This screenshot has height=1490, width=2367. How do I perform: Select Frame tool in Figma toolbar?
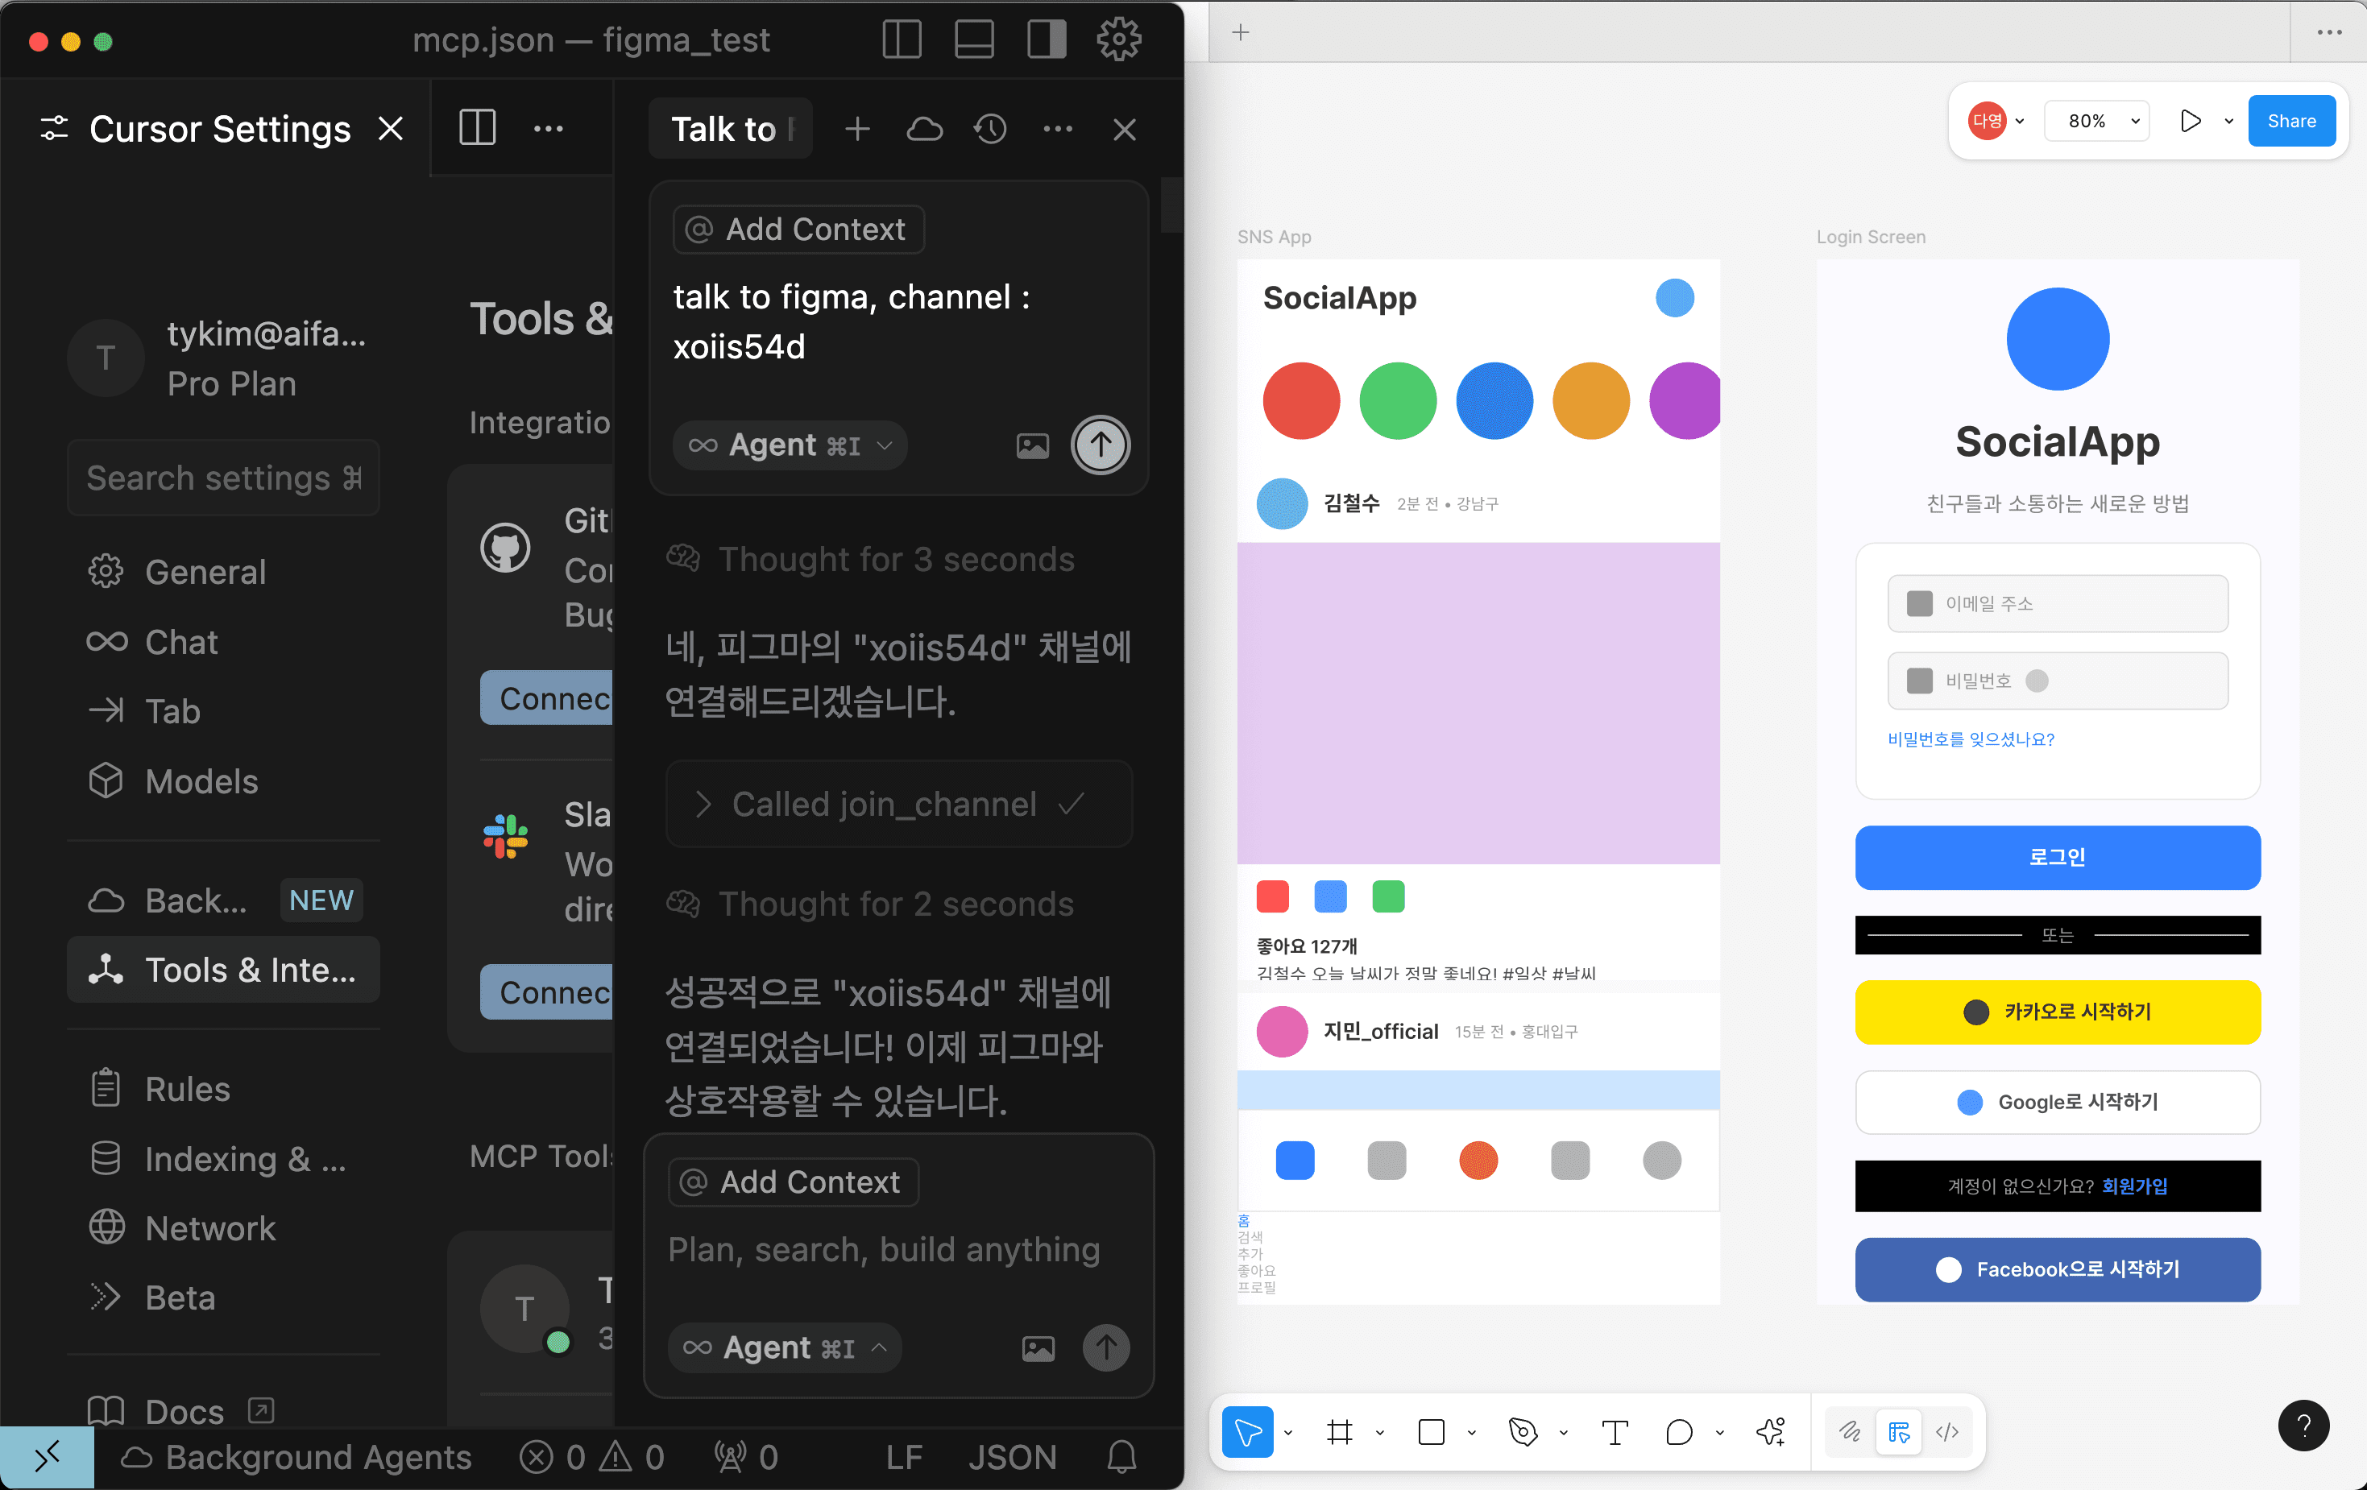[1339, 1432]
